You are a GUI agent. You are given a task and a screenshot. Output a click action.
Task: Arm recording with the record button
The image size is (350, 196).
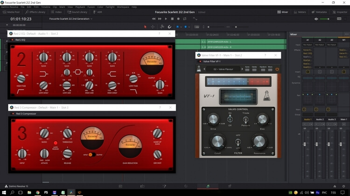tap(178, 19)
